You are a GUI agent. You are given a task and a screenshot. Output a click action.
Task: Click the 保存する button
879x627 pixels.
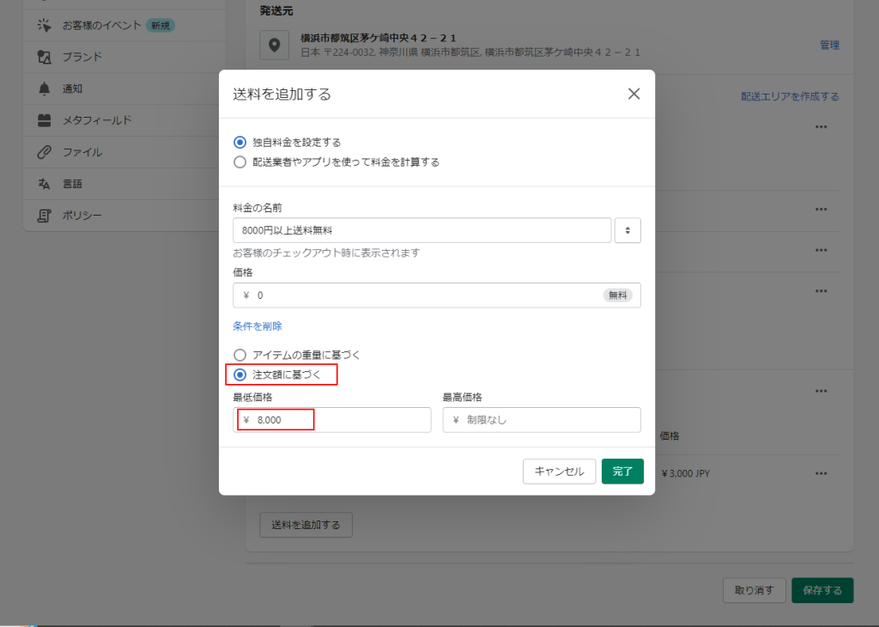coord(822,591)
